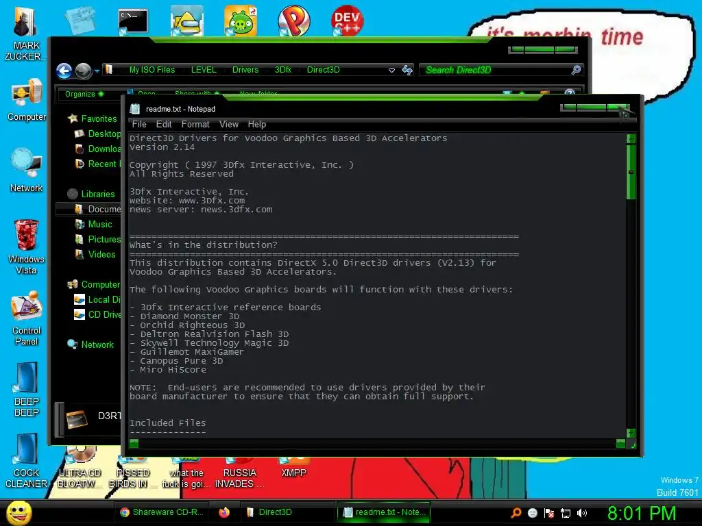702x526 pixels.
Task: Click the search magnifier tray icon
Action: click(516, 512)
